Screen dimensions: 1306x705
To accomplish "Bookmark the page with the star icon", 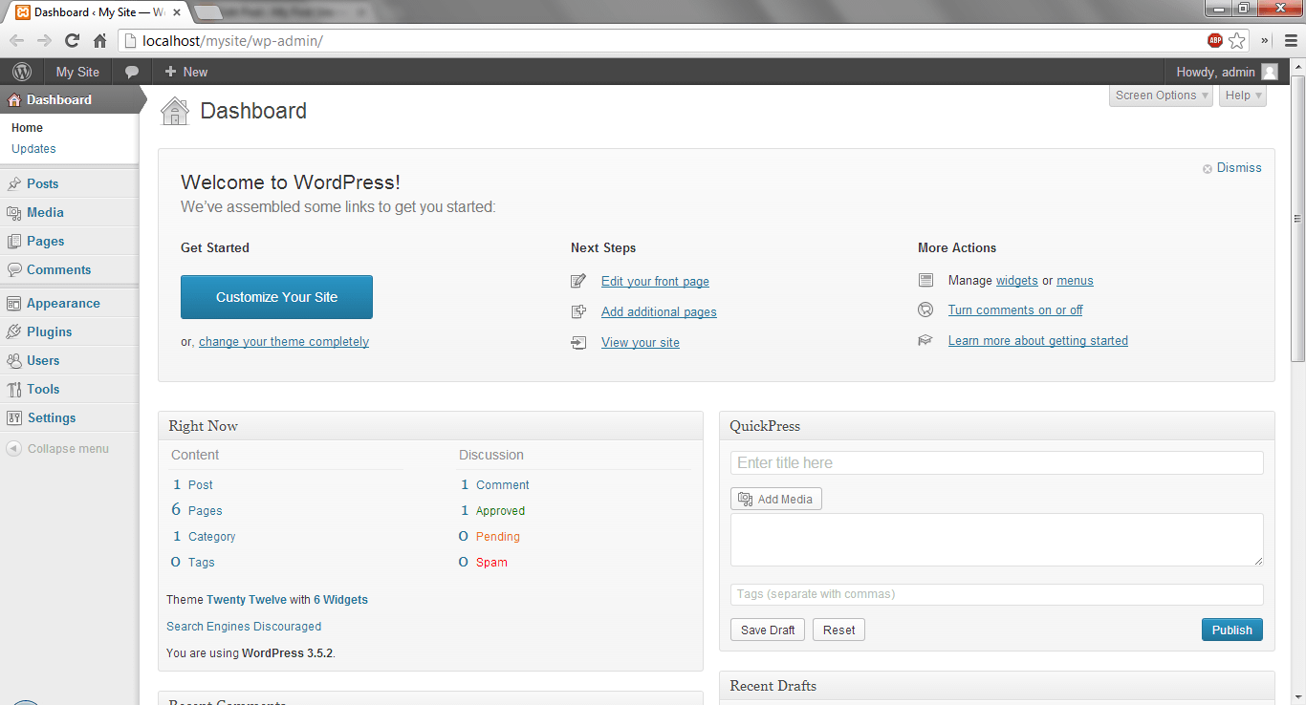I will coord(1237,40).
